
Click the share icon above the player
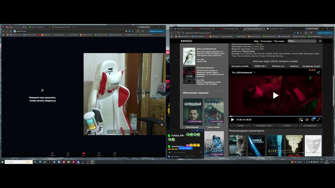(318, 72)
